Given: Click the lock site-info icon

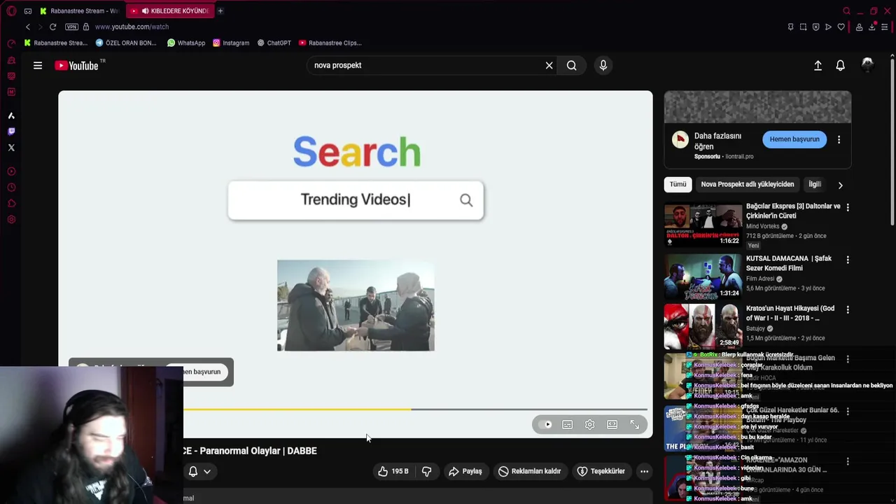Looking at the screenshot, I should (x=86, y=27).
